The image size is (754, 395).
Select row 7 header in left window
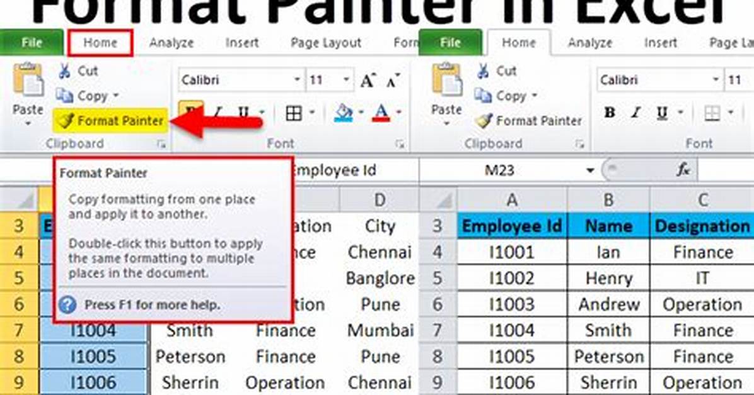tap(18, 330)
